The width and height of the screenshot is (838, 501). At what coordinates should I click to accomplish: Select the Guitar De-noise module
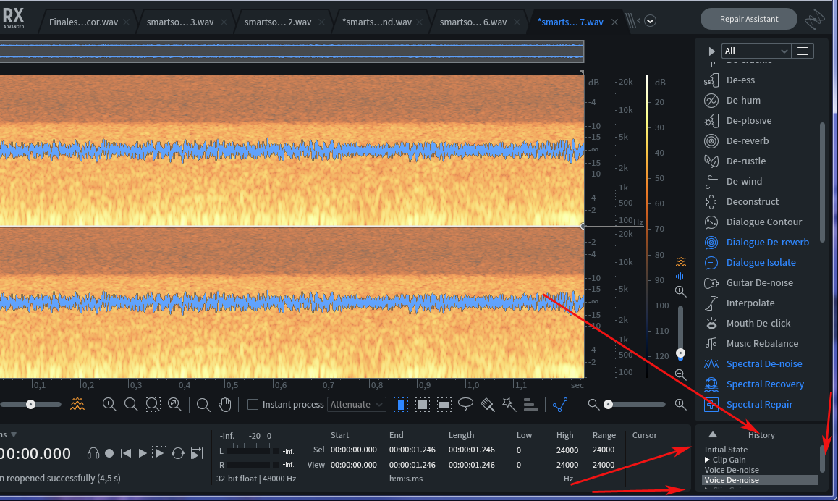[x=759, y=283]
